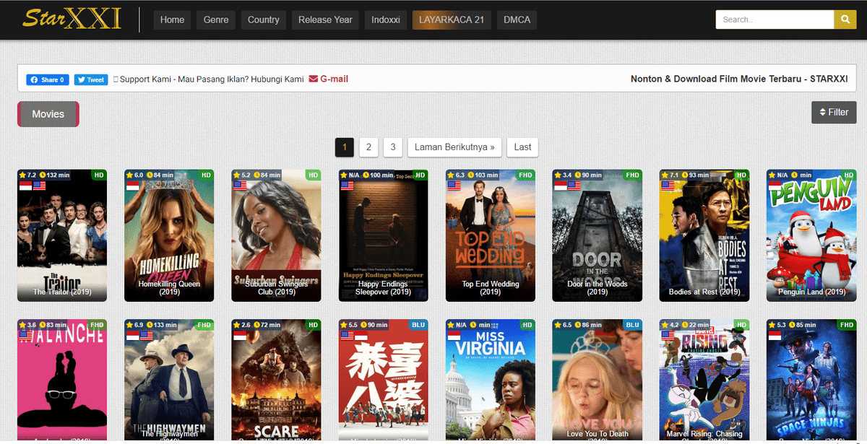Open the Country menu item
Screen dimensions: 867x444
[x=263, y=19]
